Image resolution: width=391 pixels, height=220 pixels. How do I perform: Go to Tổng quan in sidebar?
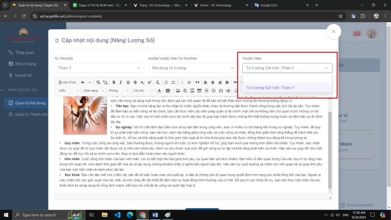tap(24, 52)
